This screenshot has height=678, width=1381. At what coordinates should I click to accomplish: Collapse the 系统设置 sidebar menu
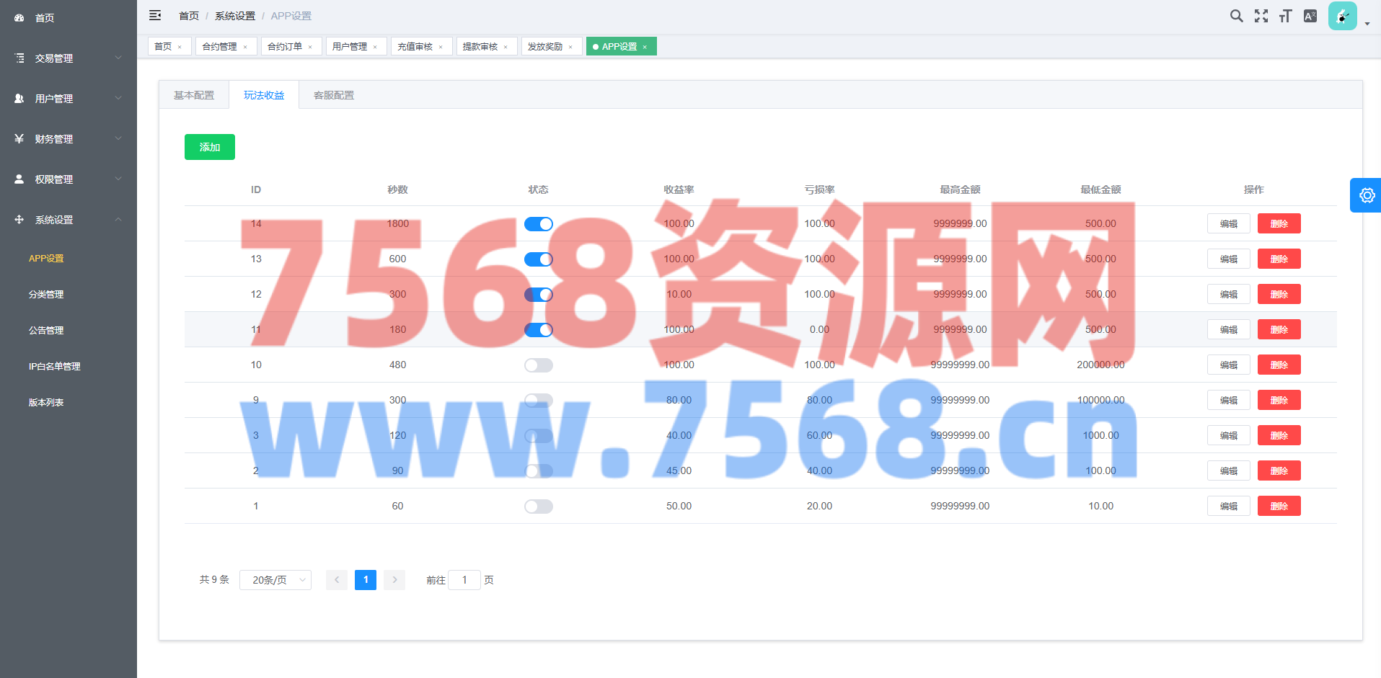coord(69,220)
